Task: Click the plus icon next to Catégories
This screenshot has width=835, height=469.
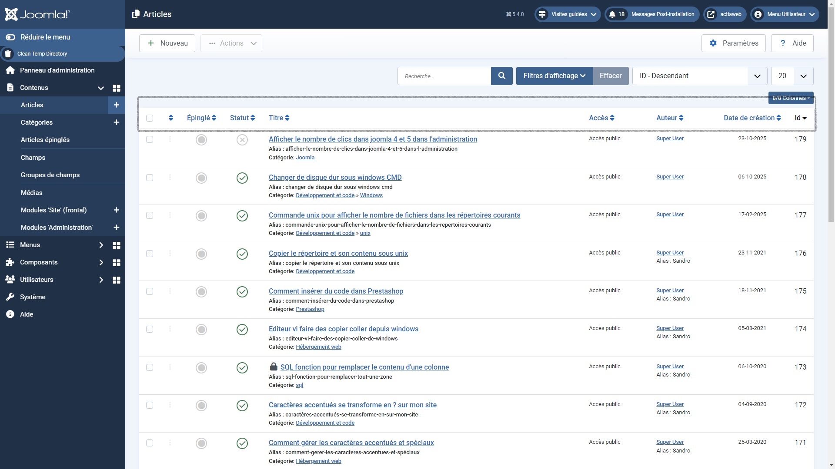Action: click(x=116, y=122)
